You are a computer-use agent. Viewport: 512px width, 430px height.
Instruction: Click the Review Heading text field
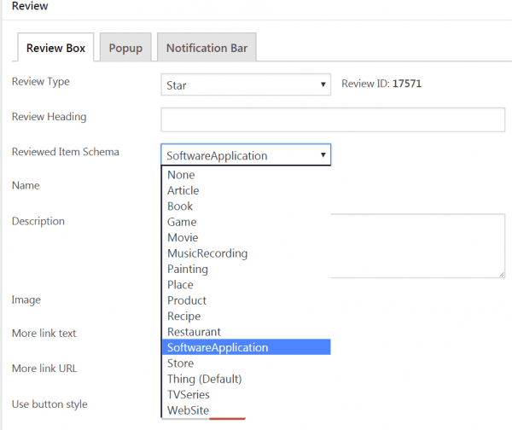pos(333,119)
